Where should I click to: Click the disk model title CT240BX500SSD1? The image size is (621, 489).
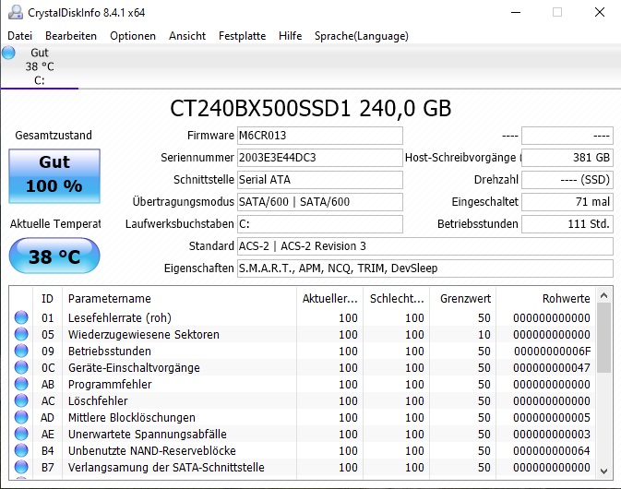310,108
